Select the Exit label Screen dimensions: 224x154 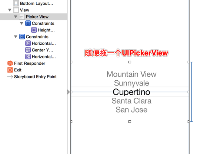[18, 70]
